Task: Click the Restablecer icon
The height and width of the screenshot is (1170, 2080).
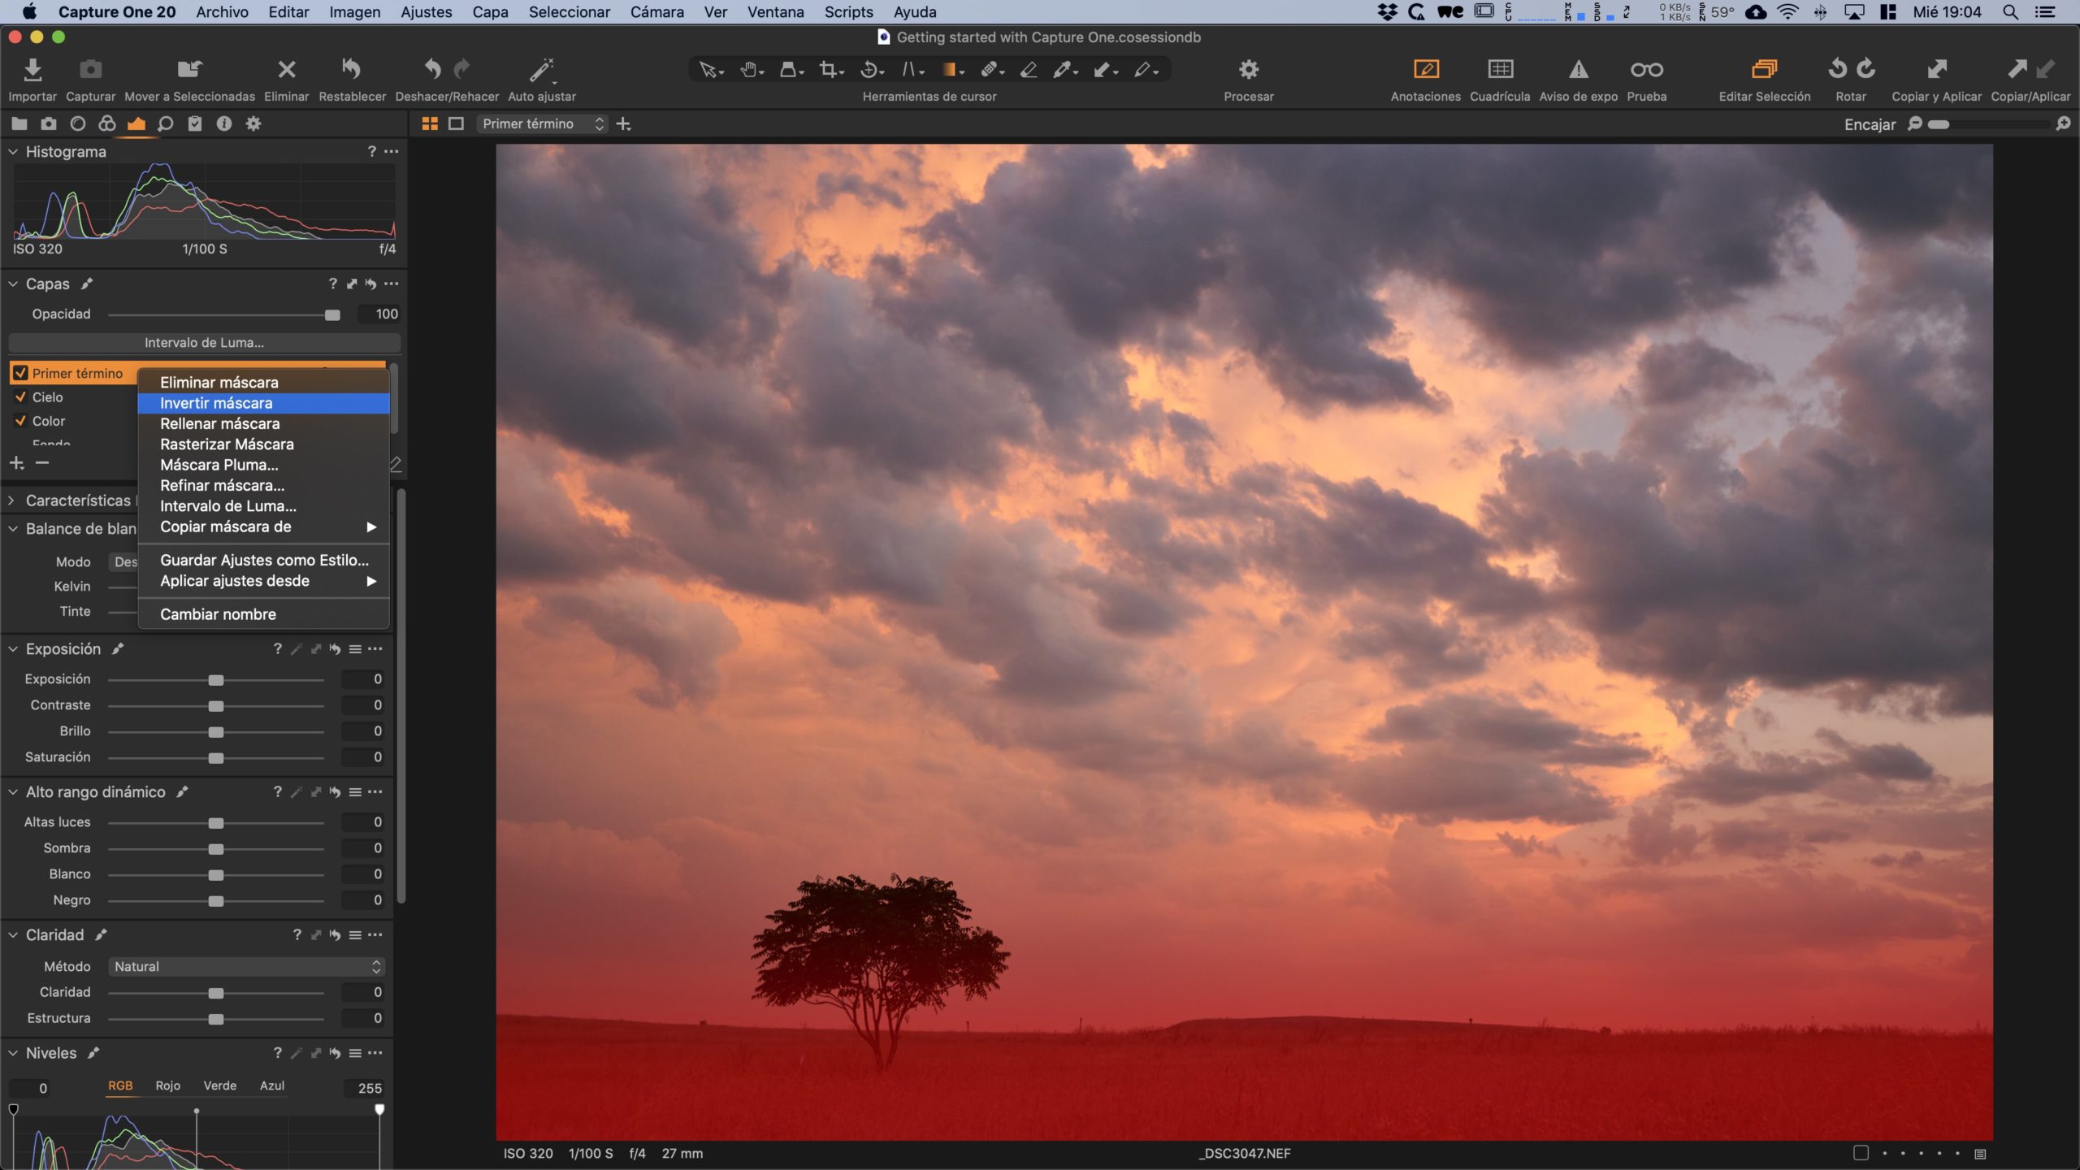Action: pyautogui.click(x=351, y=70)
